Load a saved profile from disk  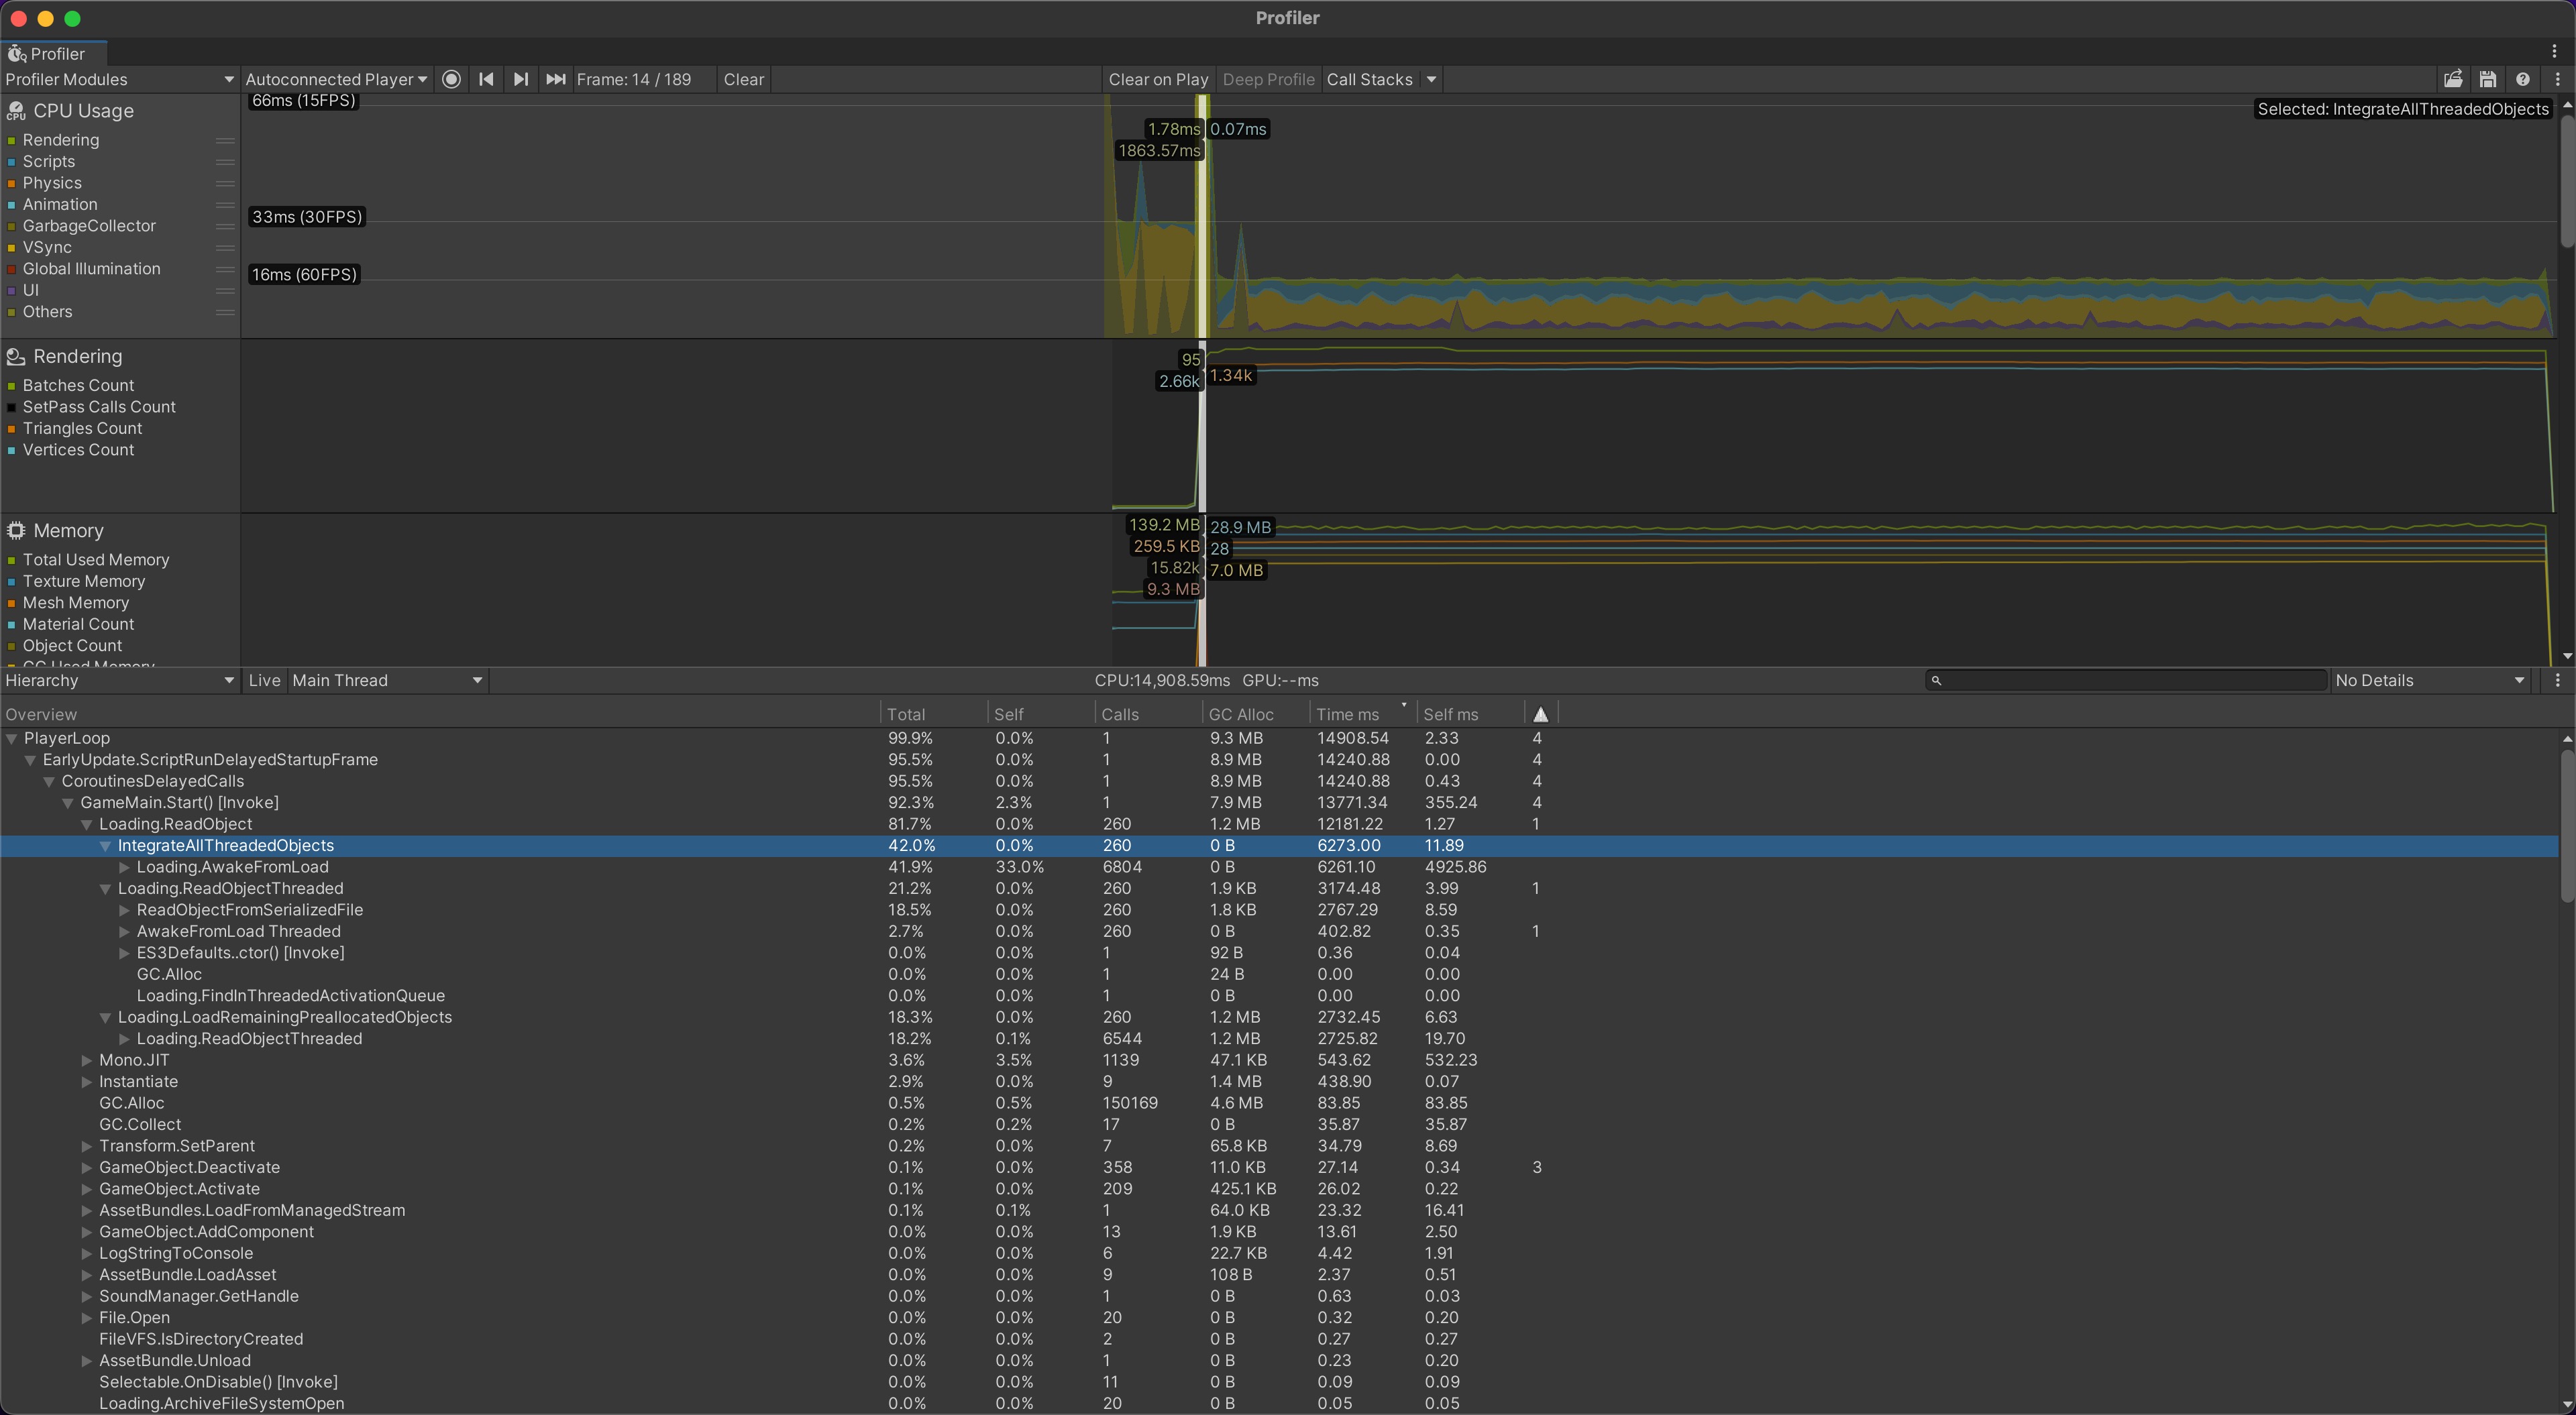point(2453,79)
